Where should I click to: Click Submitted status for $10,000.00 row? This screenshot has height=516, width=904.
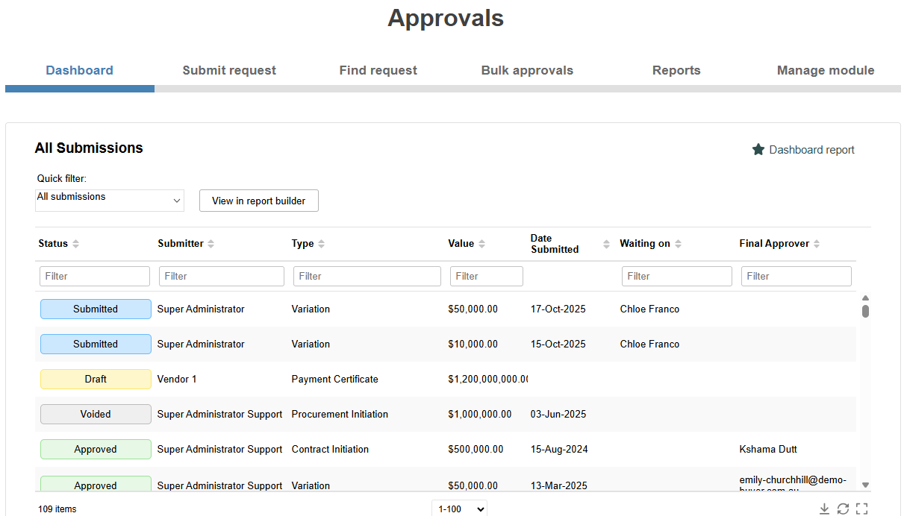(96, 344)
